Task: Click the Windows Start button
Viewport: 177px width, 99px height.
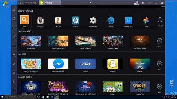Action: (2, 97)
